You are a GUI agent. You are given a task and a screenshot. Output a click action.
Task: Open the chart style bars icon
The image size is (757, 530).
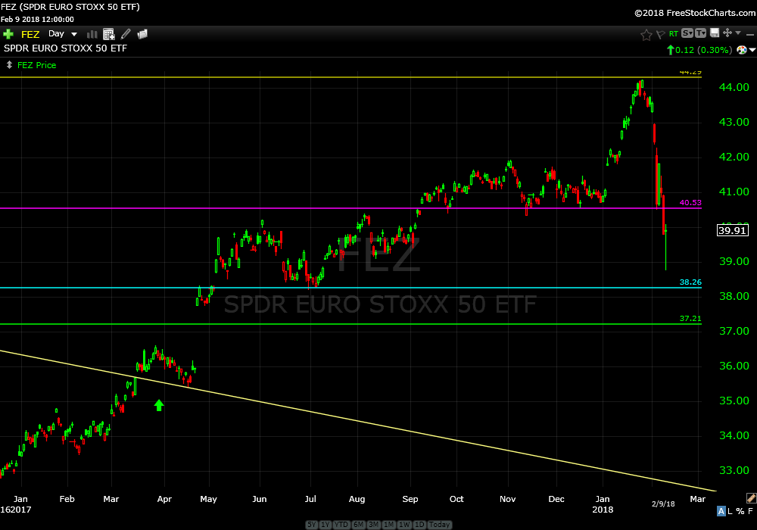pos(92,34)
